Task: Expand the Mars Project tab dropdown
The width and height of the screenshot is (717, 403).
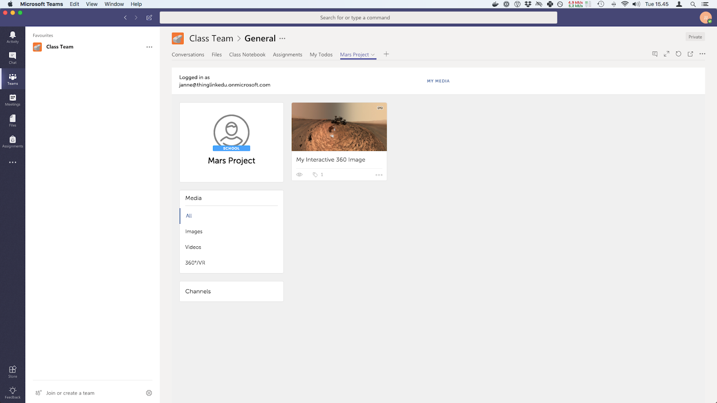Action: pos(373,55)
